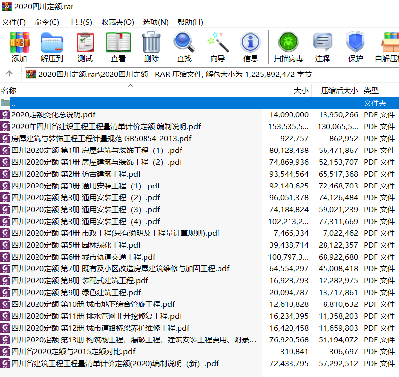Screen dimensions: 399x377
Task: Click PDF icon of 第8册 装配式建筑工程.pdf
Action: [x=5, y=280]
